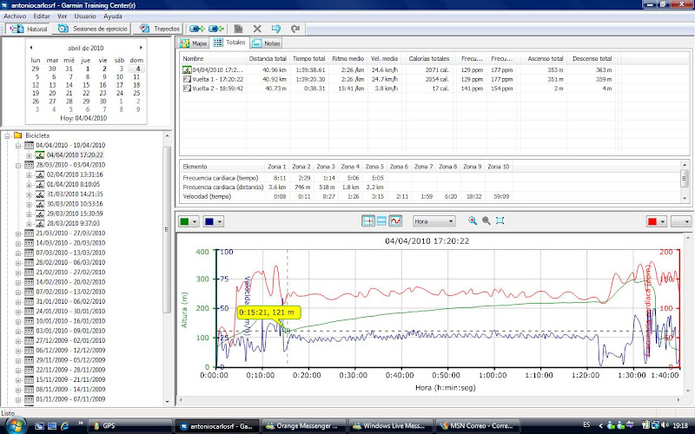The image size is (695, 434).
Task: Select activity 31/03/2010 14:21:35
Action: pyautogui.click(x=75, y=194)
